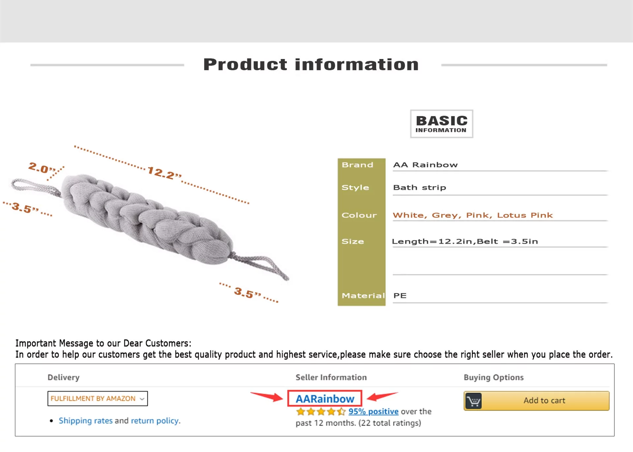Click the 'Bath strip' style value
The image size is (633, 452).
point(419,188)
